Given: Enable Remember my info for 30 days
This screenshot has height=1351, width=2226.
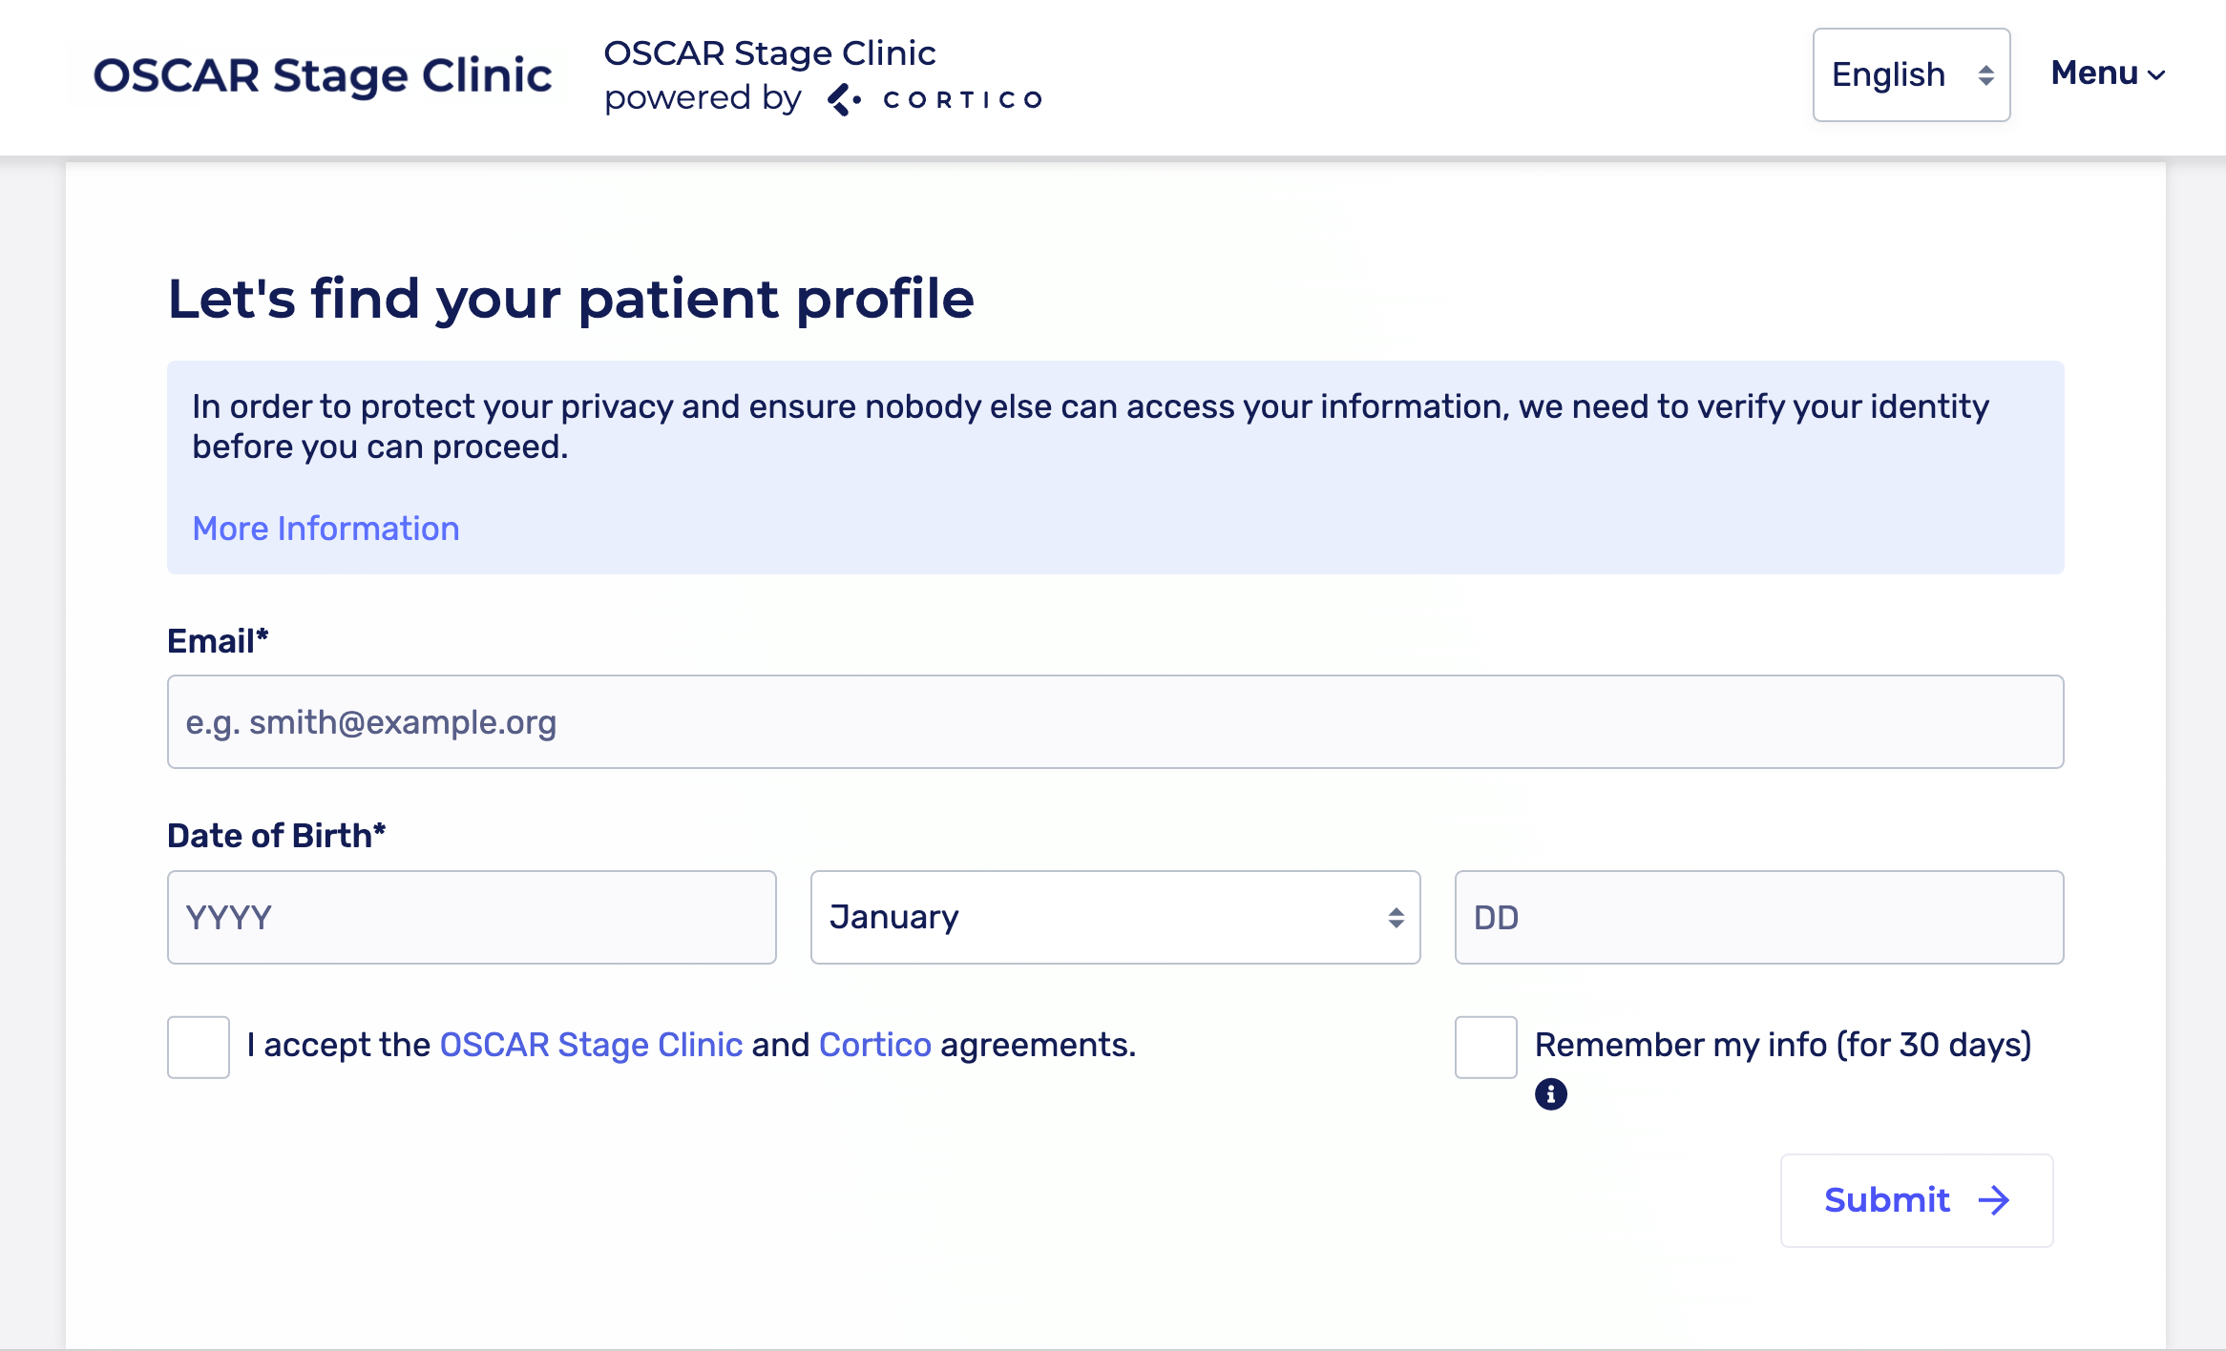Looking at the screenshot, I should 1485,1047.
